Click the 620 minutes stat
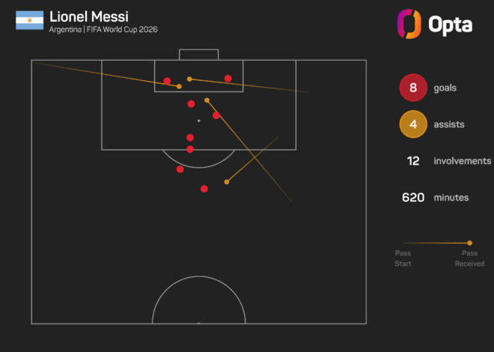494x352 pixels. pyautogui.click(x=435, y=198)
